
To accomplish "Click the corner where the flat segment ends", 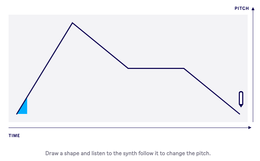I will coord(184,68).
